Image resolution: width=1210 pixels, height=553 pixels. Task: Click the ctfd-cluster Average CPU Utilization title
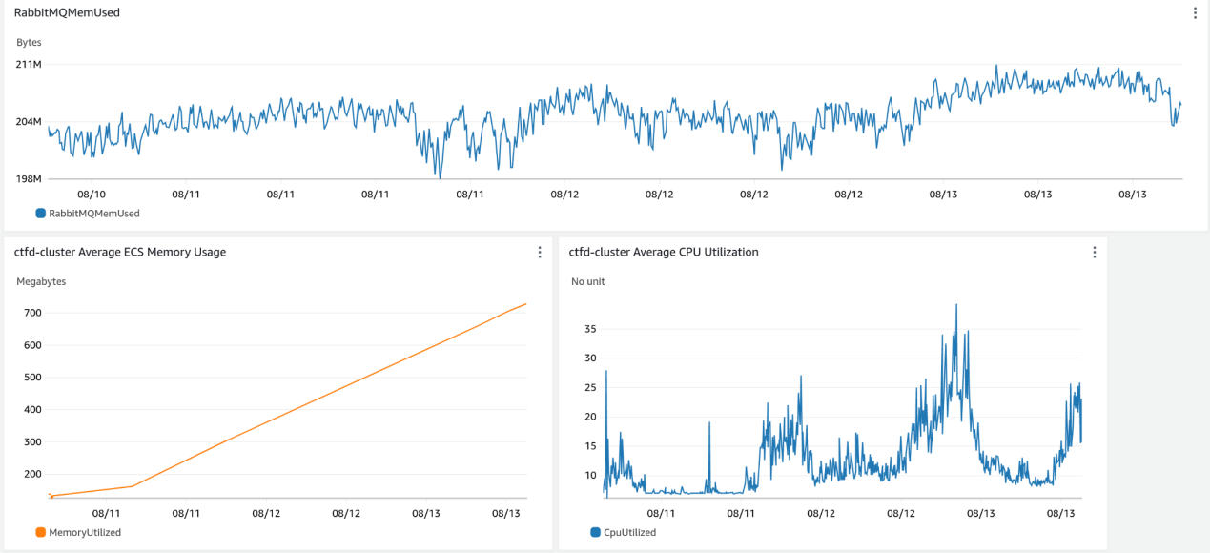point(664,253)
